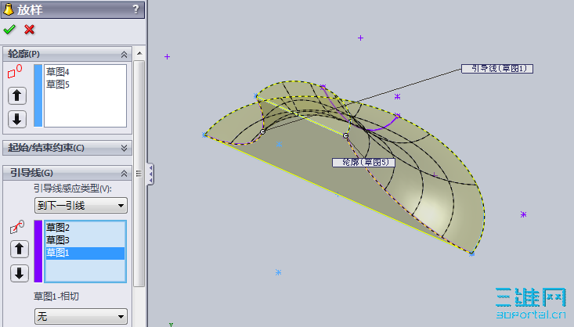The height and width of the screenshot is (327, 574).
Task: Open the 引导线感应类型 dropdown
Action: coord(81,205)
